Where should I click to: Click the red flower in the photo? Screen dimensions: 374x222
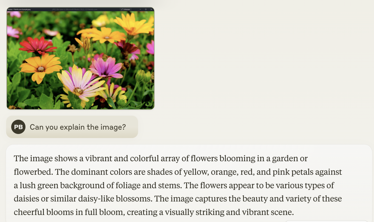[38, 45]
